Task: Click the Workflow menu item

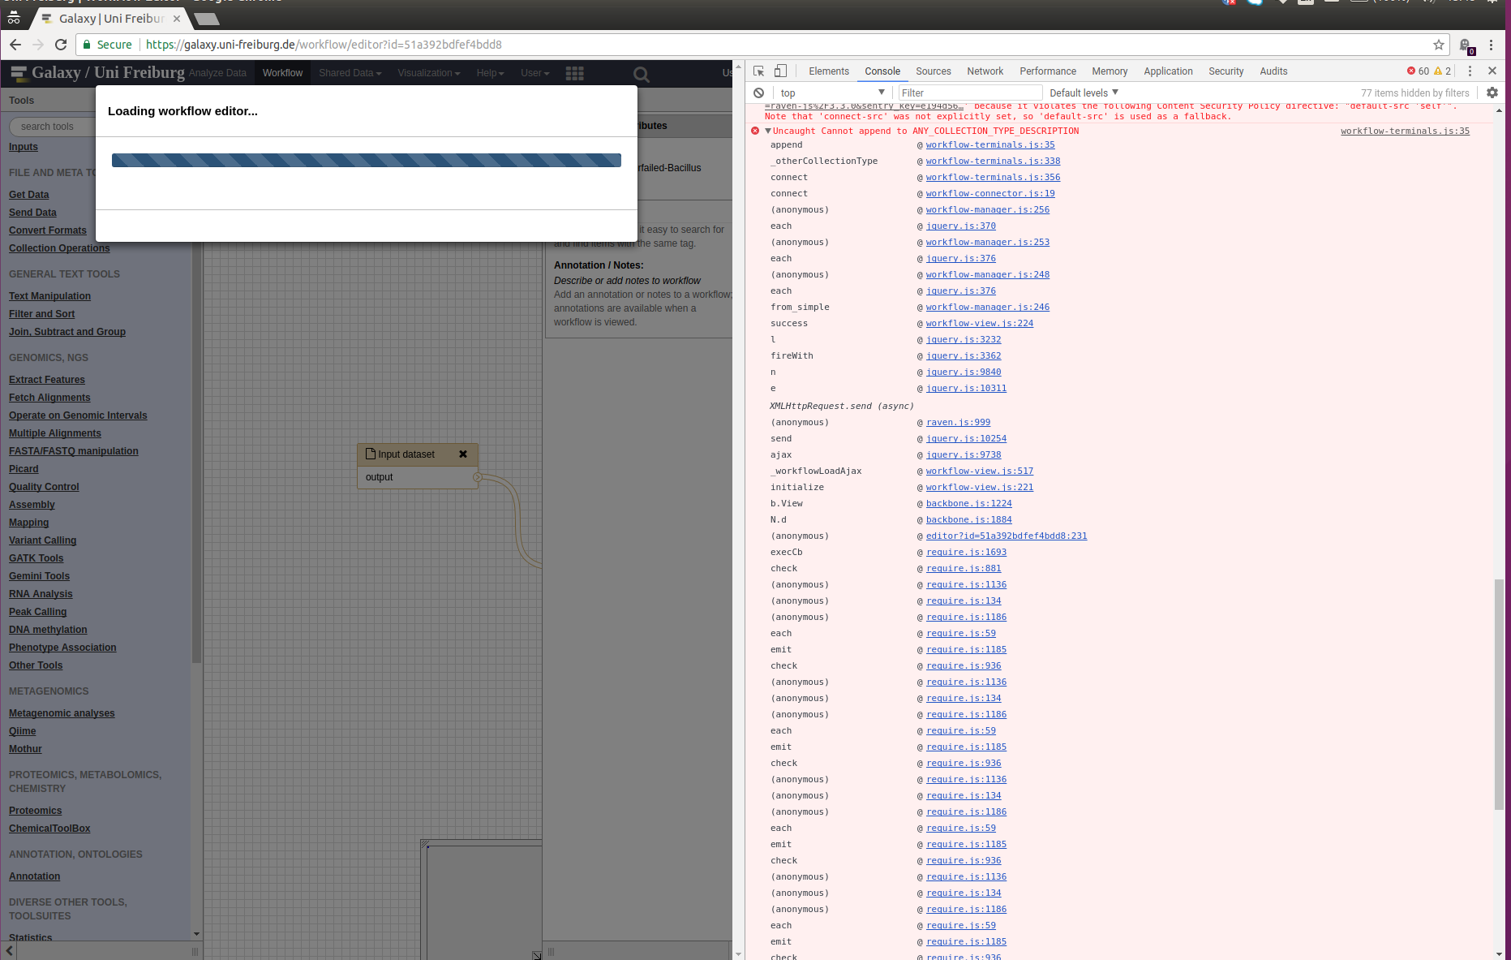Action: [282, 73]
